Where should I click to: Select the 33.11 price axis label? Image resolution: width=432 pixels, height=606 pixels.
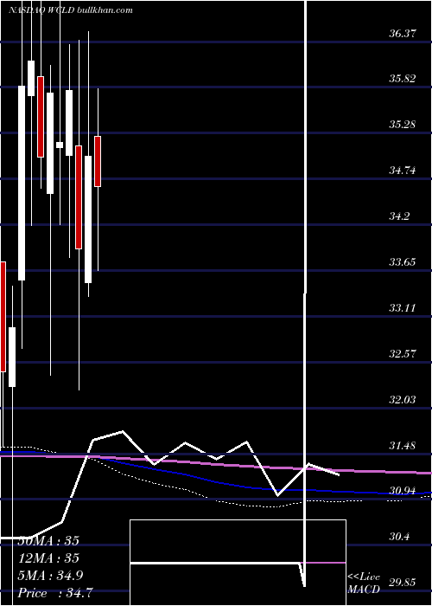(x=403, y=308)
